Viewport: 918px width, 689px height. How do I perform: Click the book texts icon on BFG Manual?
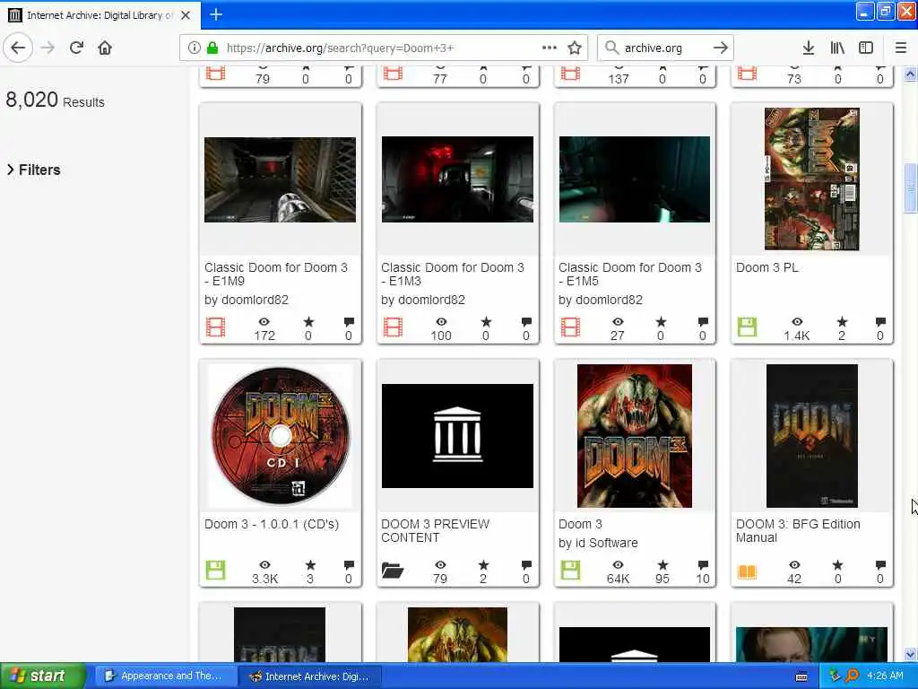tap(747, 571)
